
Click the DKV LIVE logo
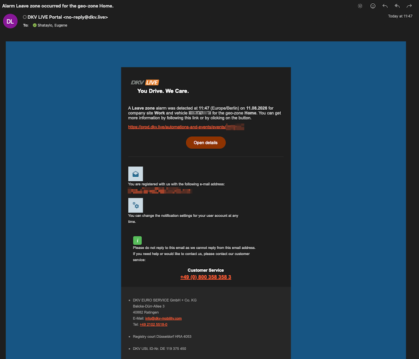pyautogui.click(x=145, y=82)
